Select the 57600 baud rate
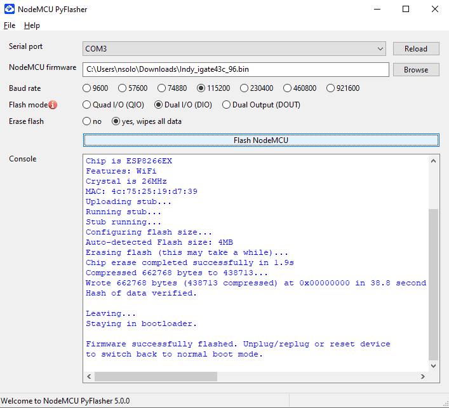The image size is (449, 408). click(124, 88)
